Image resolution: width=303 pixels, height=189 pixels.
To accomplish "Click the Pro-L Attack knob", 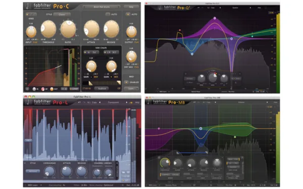I will click(66, 171).
